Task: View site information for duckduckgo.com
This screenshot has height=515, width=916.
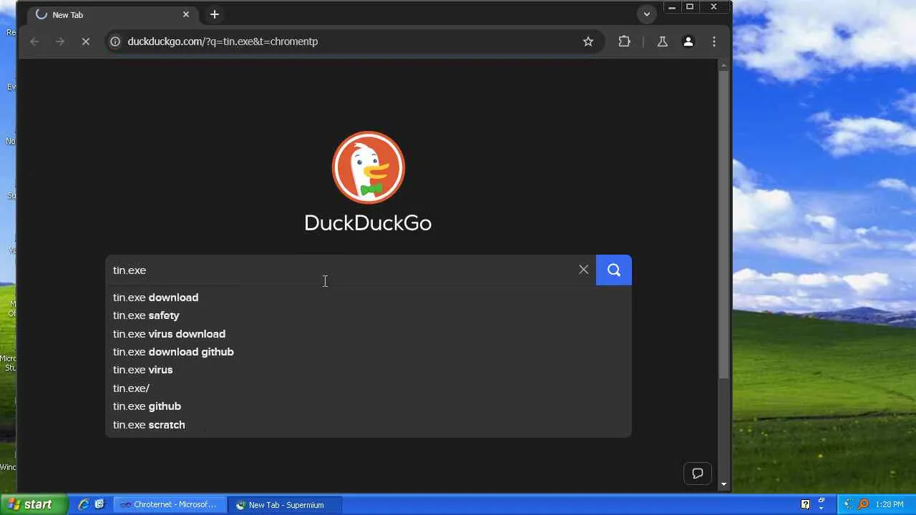Action: click(114, 41)
